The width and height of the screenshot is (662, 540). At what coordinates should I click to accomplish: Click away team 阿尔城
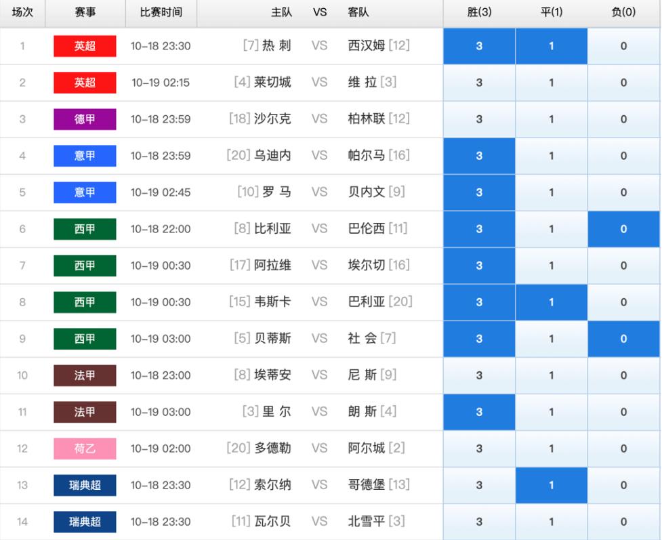pos(366,448)
